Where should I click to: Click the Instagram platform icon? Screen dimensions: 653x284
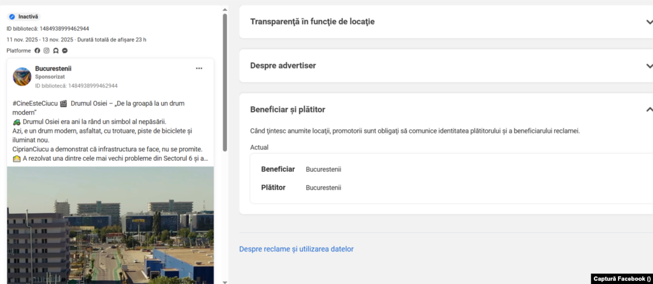[47, 50]
